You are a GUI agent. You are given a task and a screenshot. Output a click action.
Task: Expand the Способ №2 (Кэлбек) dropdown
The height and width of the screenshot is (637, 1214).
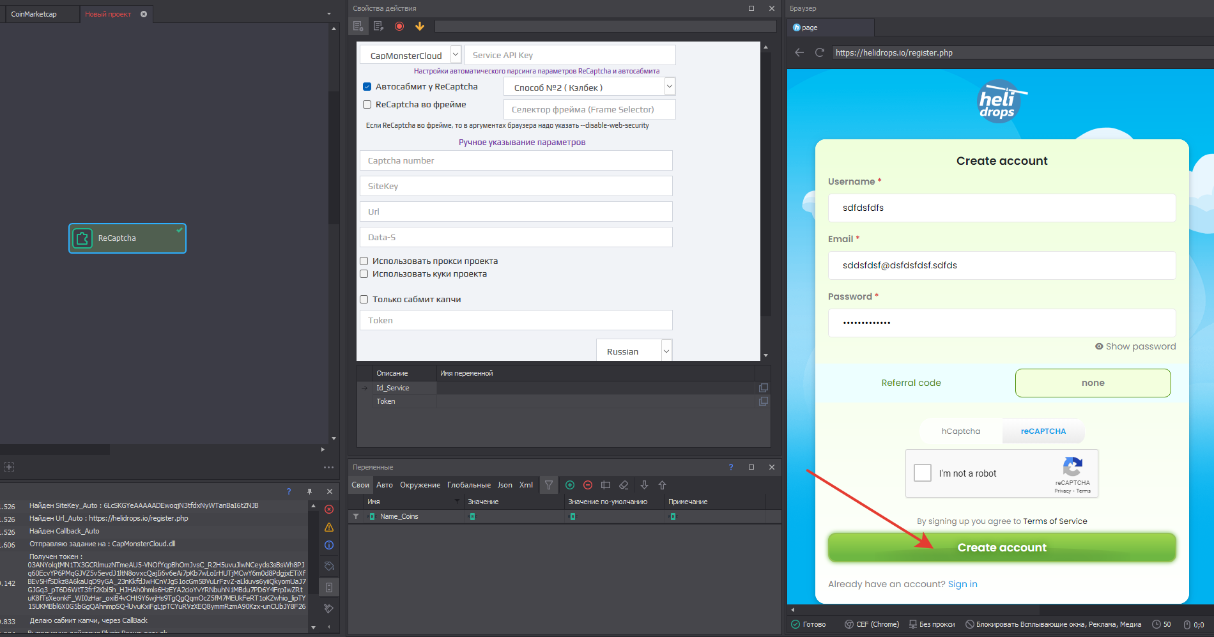pyautogui.click(x=669, y=87)
